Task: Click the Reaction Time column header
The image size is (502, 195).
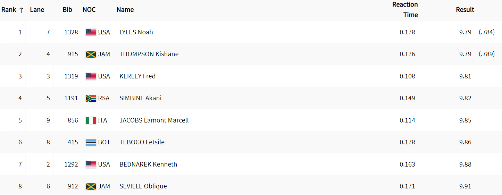Action: pos(405,10)
